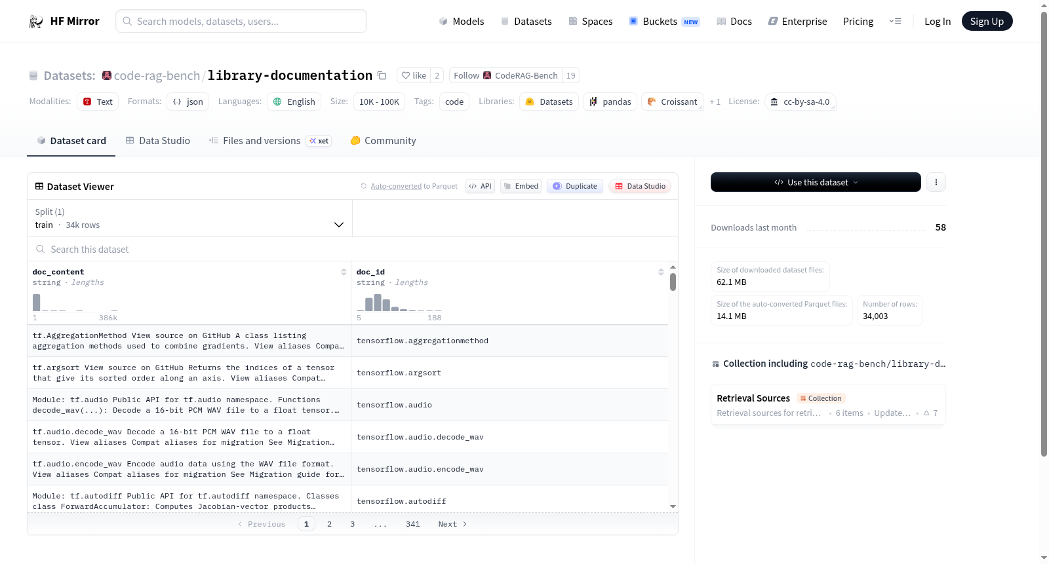
Task: Click the Auto-converted to Parquet link
Action: point(414,186)
